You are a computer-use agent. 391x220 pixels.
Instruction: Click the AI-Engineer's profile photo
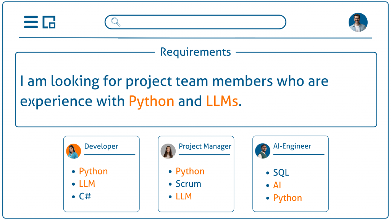click(262, 151)
